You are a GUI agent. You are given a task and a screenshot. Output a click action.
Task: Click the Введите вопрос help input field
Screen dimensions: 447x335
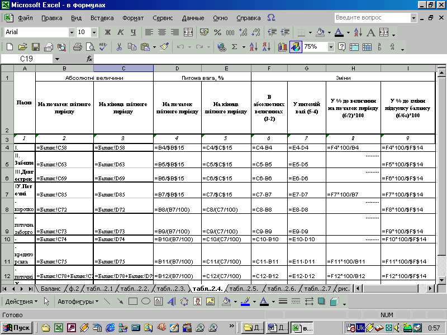coord(369,18)
